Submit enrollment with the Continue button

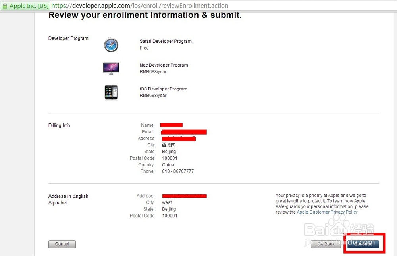click(363, 244)
